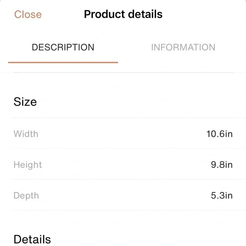246x246 pixels.
Task: Open the Details section heading
Action: coord(32,239)
